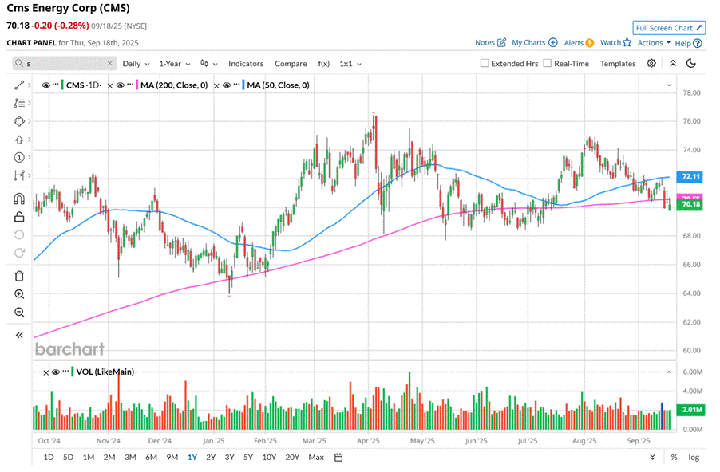720x472 pixels.
Task: Click the lock drawings icon
Action: (19, 216)
